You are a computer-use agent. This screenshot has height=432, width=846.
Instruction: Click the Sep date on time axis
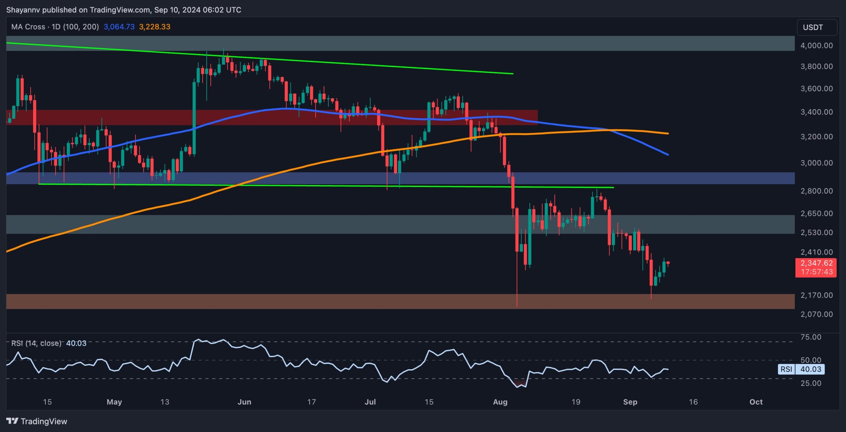pyautogui.click(x=630, y=402)
